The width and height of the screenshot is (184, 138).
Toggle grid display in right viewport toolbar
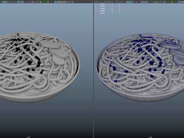[107, 2]
